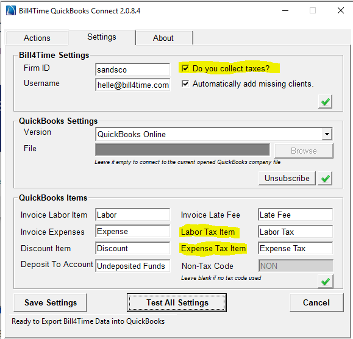The height and width of the screenshot is (339, 353).
Task: Click the greyed-out File path field
Action: (x=182, y=150)
